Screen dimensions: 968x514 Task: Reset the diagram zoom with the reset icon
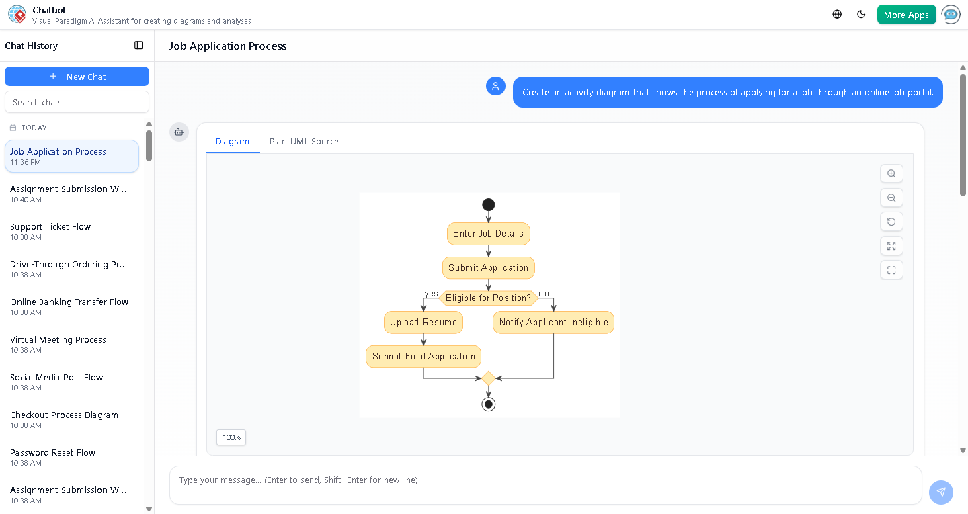[891, 222]
